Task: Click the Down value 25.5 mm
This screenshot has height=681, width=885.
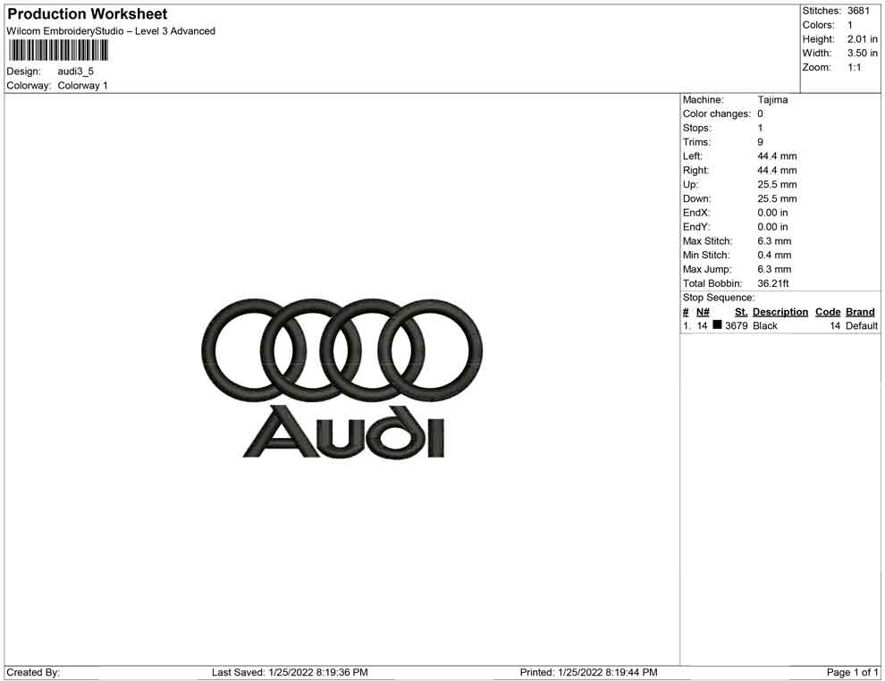Action: tap(777, 198)
